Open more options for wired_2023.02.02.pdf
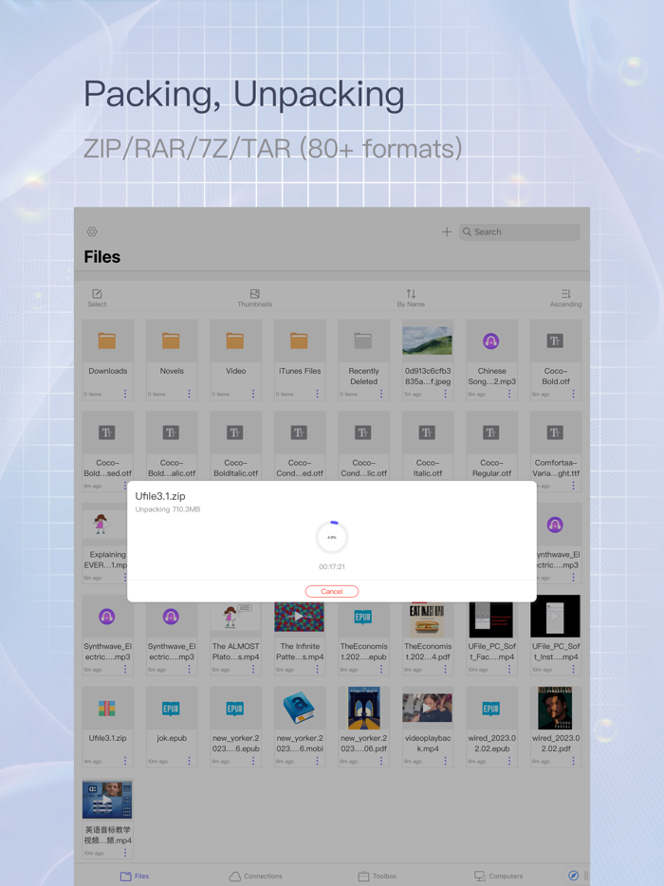This screenshot has height=886, width=664. tap(573, 761)
